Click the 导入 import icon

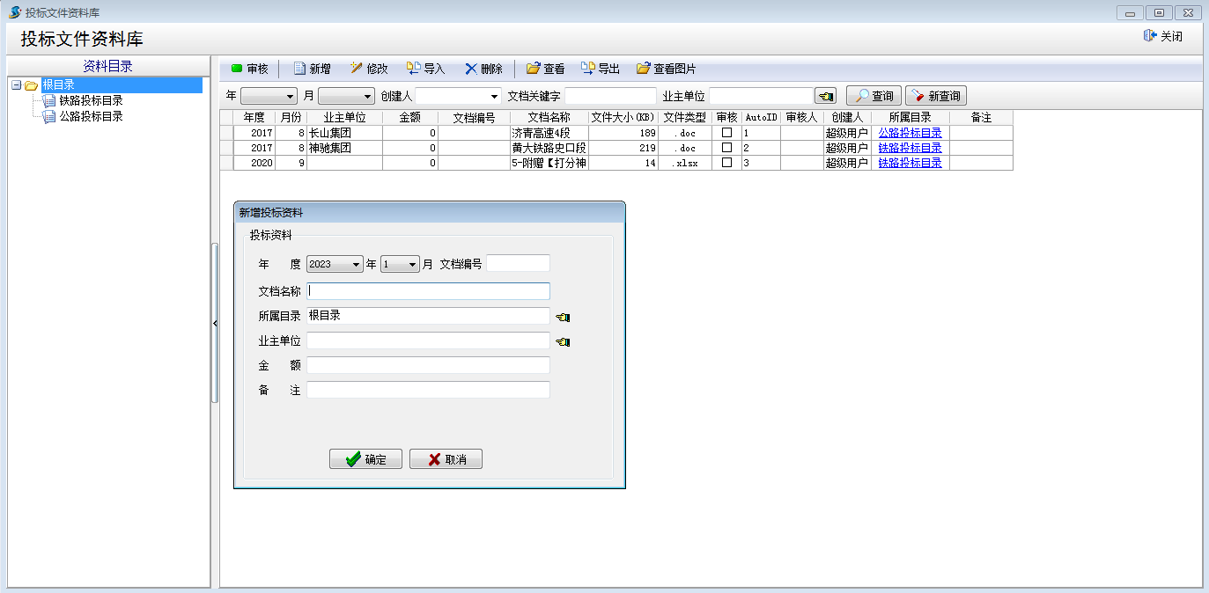click(x=413, y=69)
